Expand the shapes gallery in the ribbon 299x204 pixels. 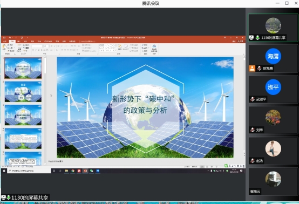(115, 51)
